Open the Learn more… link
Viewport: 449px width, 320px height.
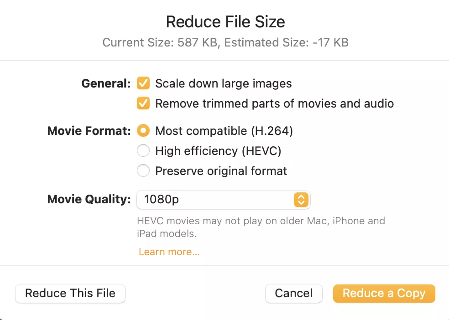tap(169, 252)
